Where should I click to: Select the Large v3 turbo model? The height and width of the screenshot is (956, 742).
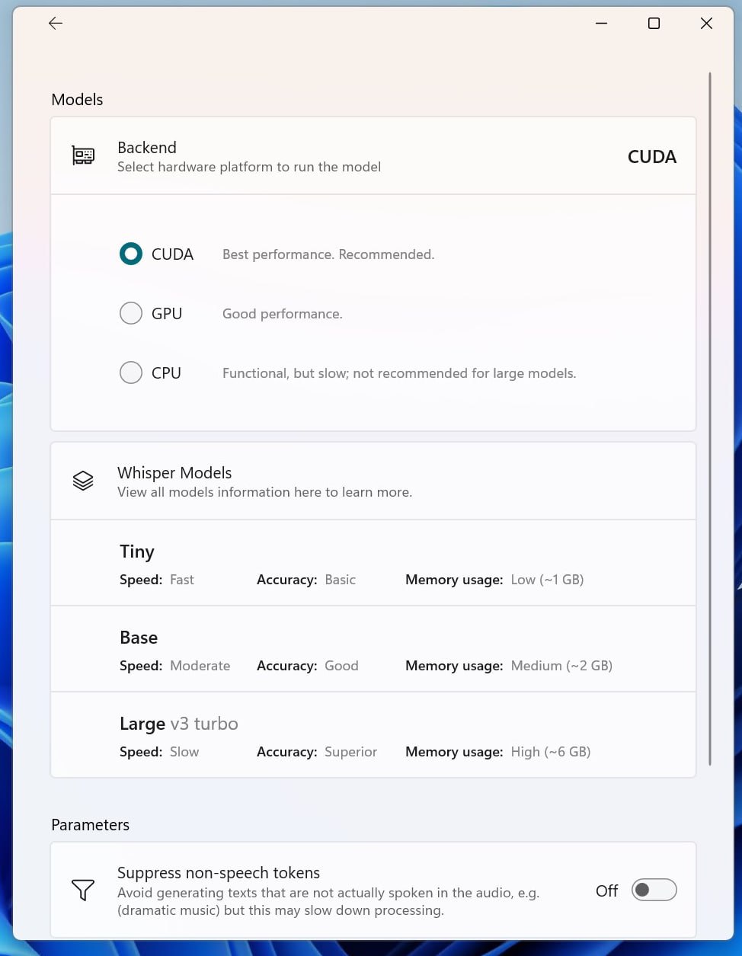373,735
